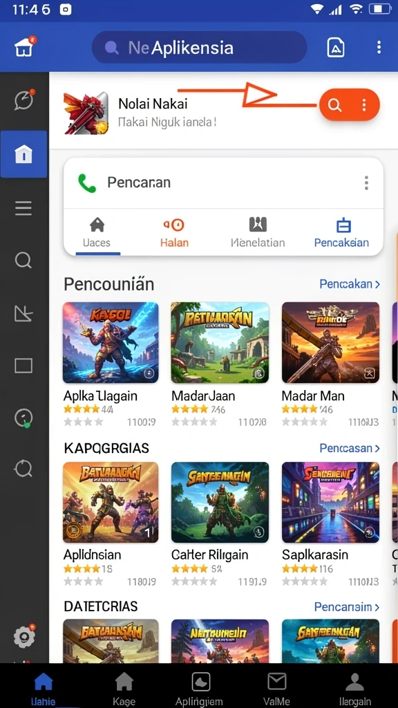The height and width of the screenshot is (708, 398).
Task: Switch to the Pencakeian tab
Action: (x=341, y=232)
